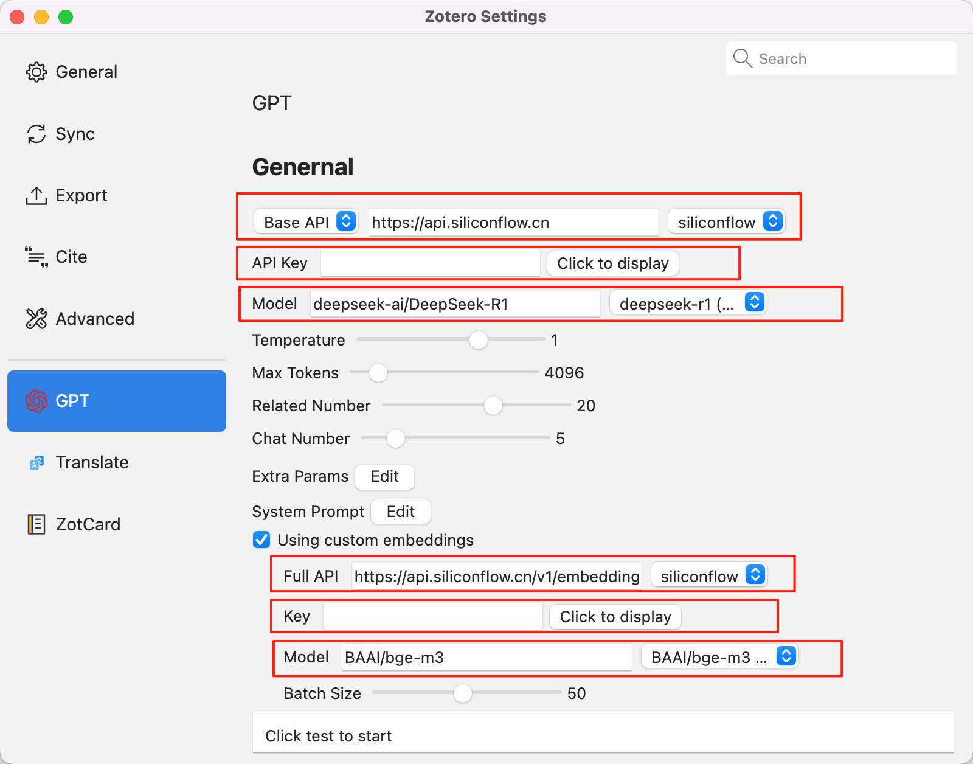The width and height of the screenshot is (973, 764).
Task: Switch to the ZotCard settings pane
Action: (88, 524)
